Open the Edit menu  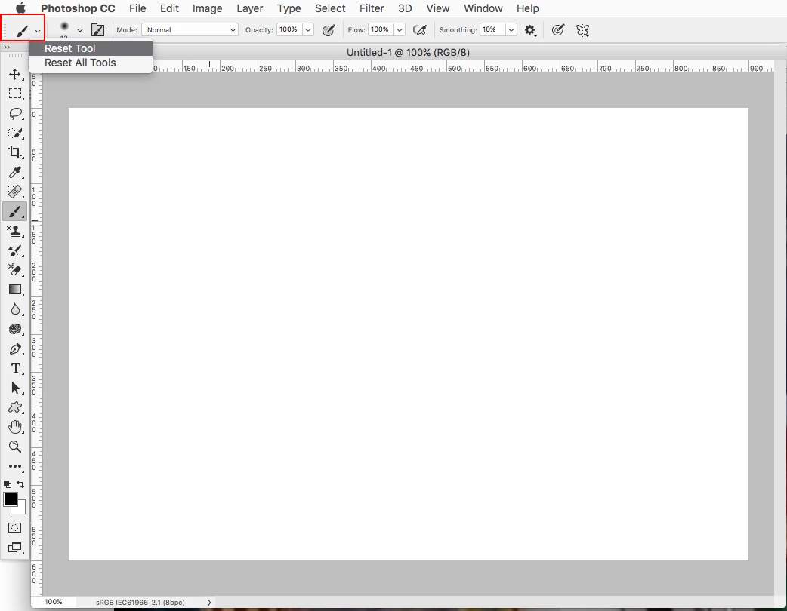170,8
